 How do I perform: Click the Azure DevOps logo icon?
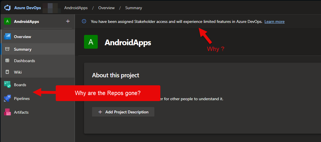7,8
